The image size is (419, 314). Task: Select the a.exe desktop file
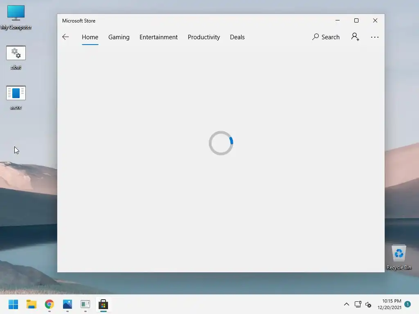coord(16,97)
